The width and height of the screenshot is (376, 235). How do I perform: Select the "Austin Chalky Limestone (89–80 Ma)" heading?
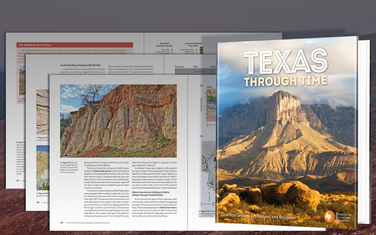tap(80, 65)
